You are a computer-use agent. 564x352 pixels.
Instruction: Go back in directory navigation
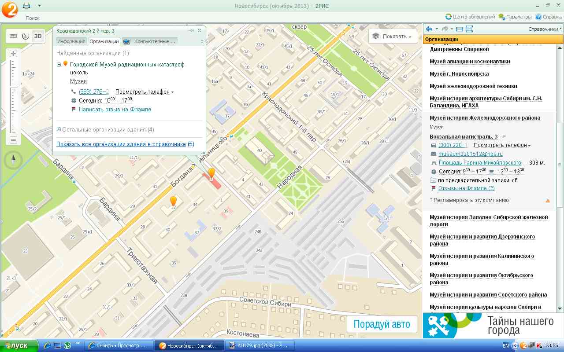click(x=429, y=29)
